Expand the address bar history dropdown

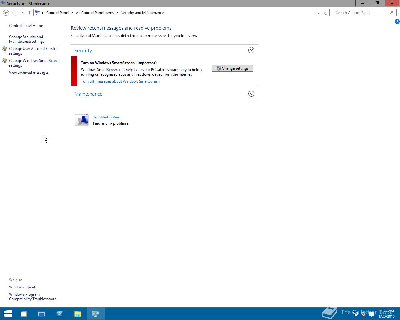click(319, 13)
